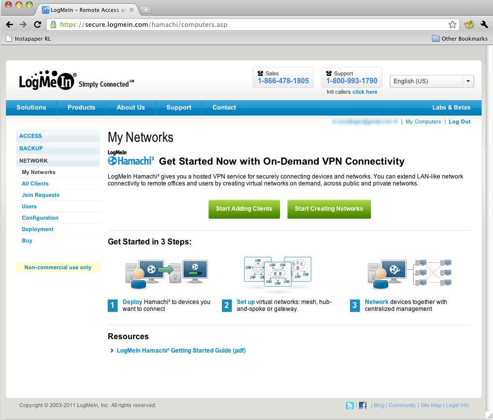493x420 pixels.
Task: Click the Sales phone number 1-866-478-1805
Action: tap(283, 81)
